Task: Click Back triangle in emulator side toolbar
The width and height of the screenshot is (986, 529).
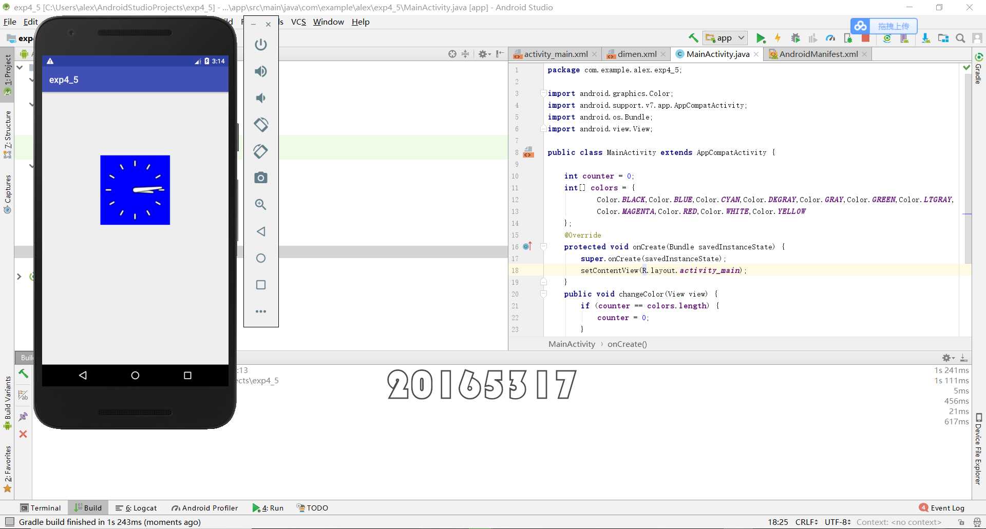Action: coord(261,231)
